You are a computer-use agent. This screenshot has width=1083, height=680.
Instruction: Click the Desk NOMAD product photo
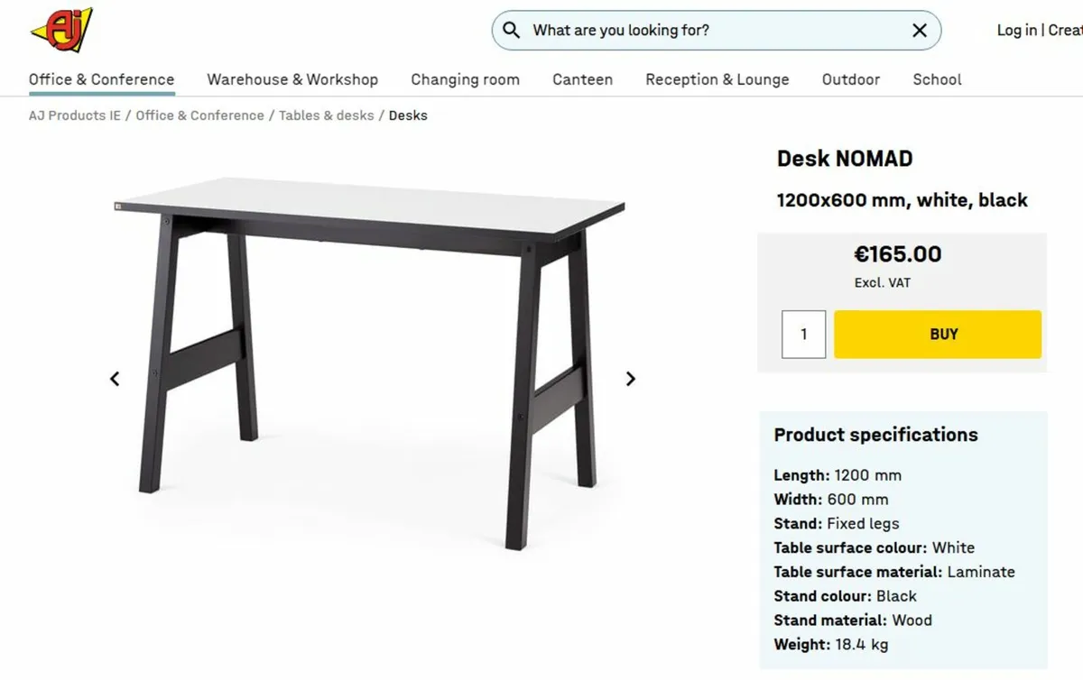370,361
